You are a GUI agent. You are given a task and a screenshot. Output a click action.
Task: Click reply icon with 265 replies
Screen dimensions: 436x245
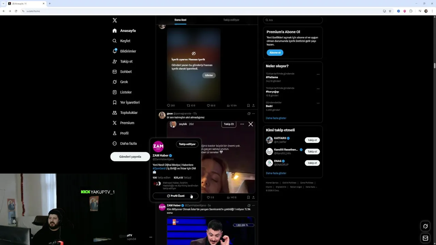click(171, 105)
